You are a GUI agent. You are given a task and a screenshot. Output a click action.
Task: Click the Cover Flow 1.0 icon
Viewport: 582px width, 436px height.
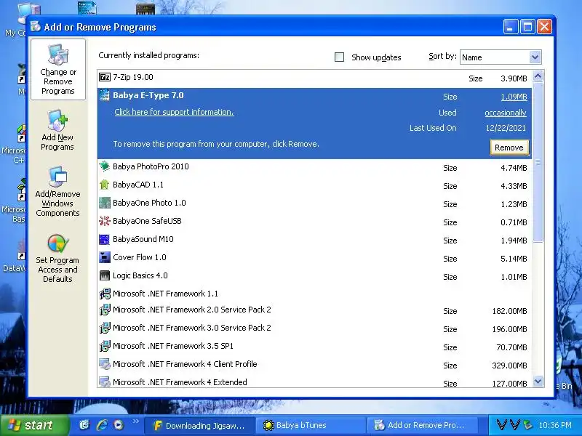pos(105,257)
